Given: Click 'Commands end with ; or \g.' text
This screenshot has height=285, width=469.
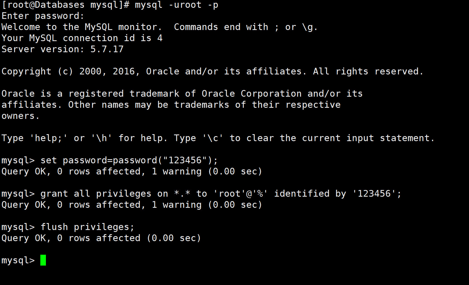Looking at the screenshot, I should pos(246,27).
